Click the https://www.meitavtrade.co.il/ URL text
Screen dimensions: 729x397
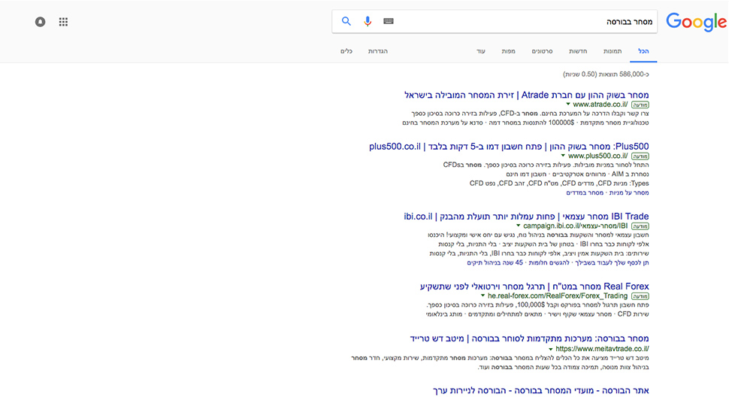(x=602, y=349)
